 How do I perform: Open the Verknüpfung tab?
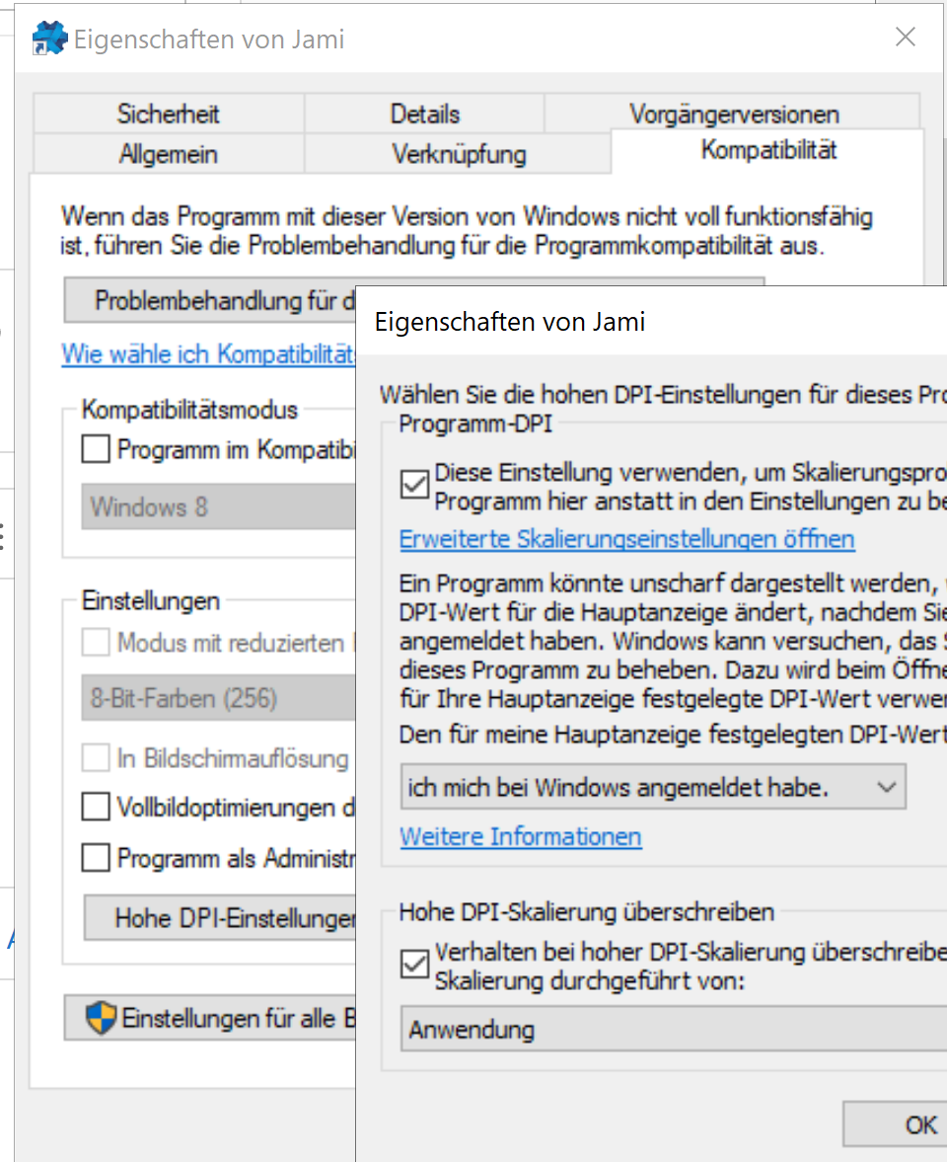point(459,153)
